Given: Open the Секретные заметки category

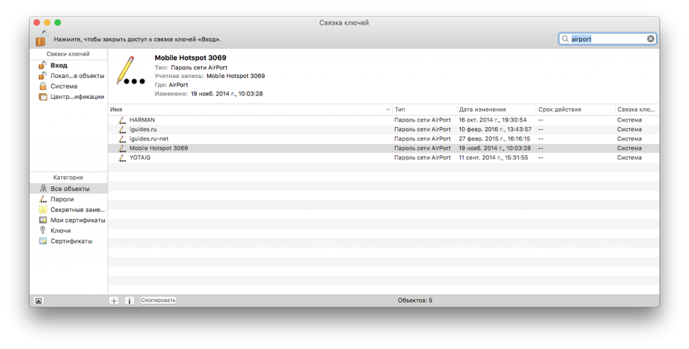Looking at the screenshot, I should pyautogui.click(x=77, y=210).
